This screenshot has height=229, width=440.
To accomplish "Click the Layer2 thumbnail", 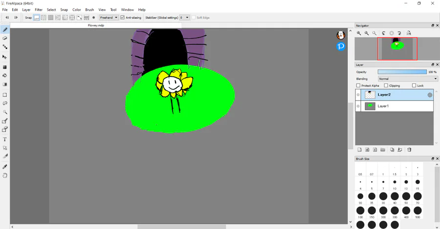I will 370,95.
